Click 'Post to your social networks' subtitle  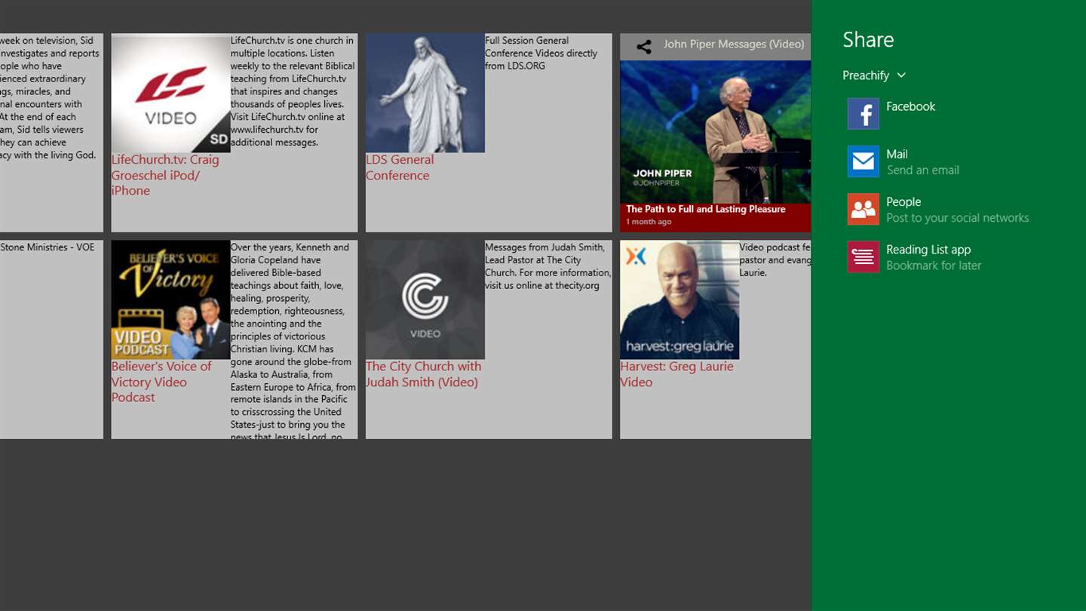coord(957,218)
